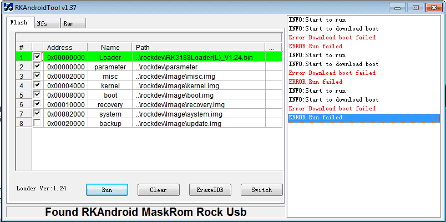Click address 0x00004000 cell

65,85
